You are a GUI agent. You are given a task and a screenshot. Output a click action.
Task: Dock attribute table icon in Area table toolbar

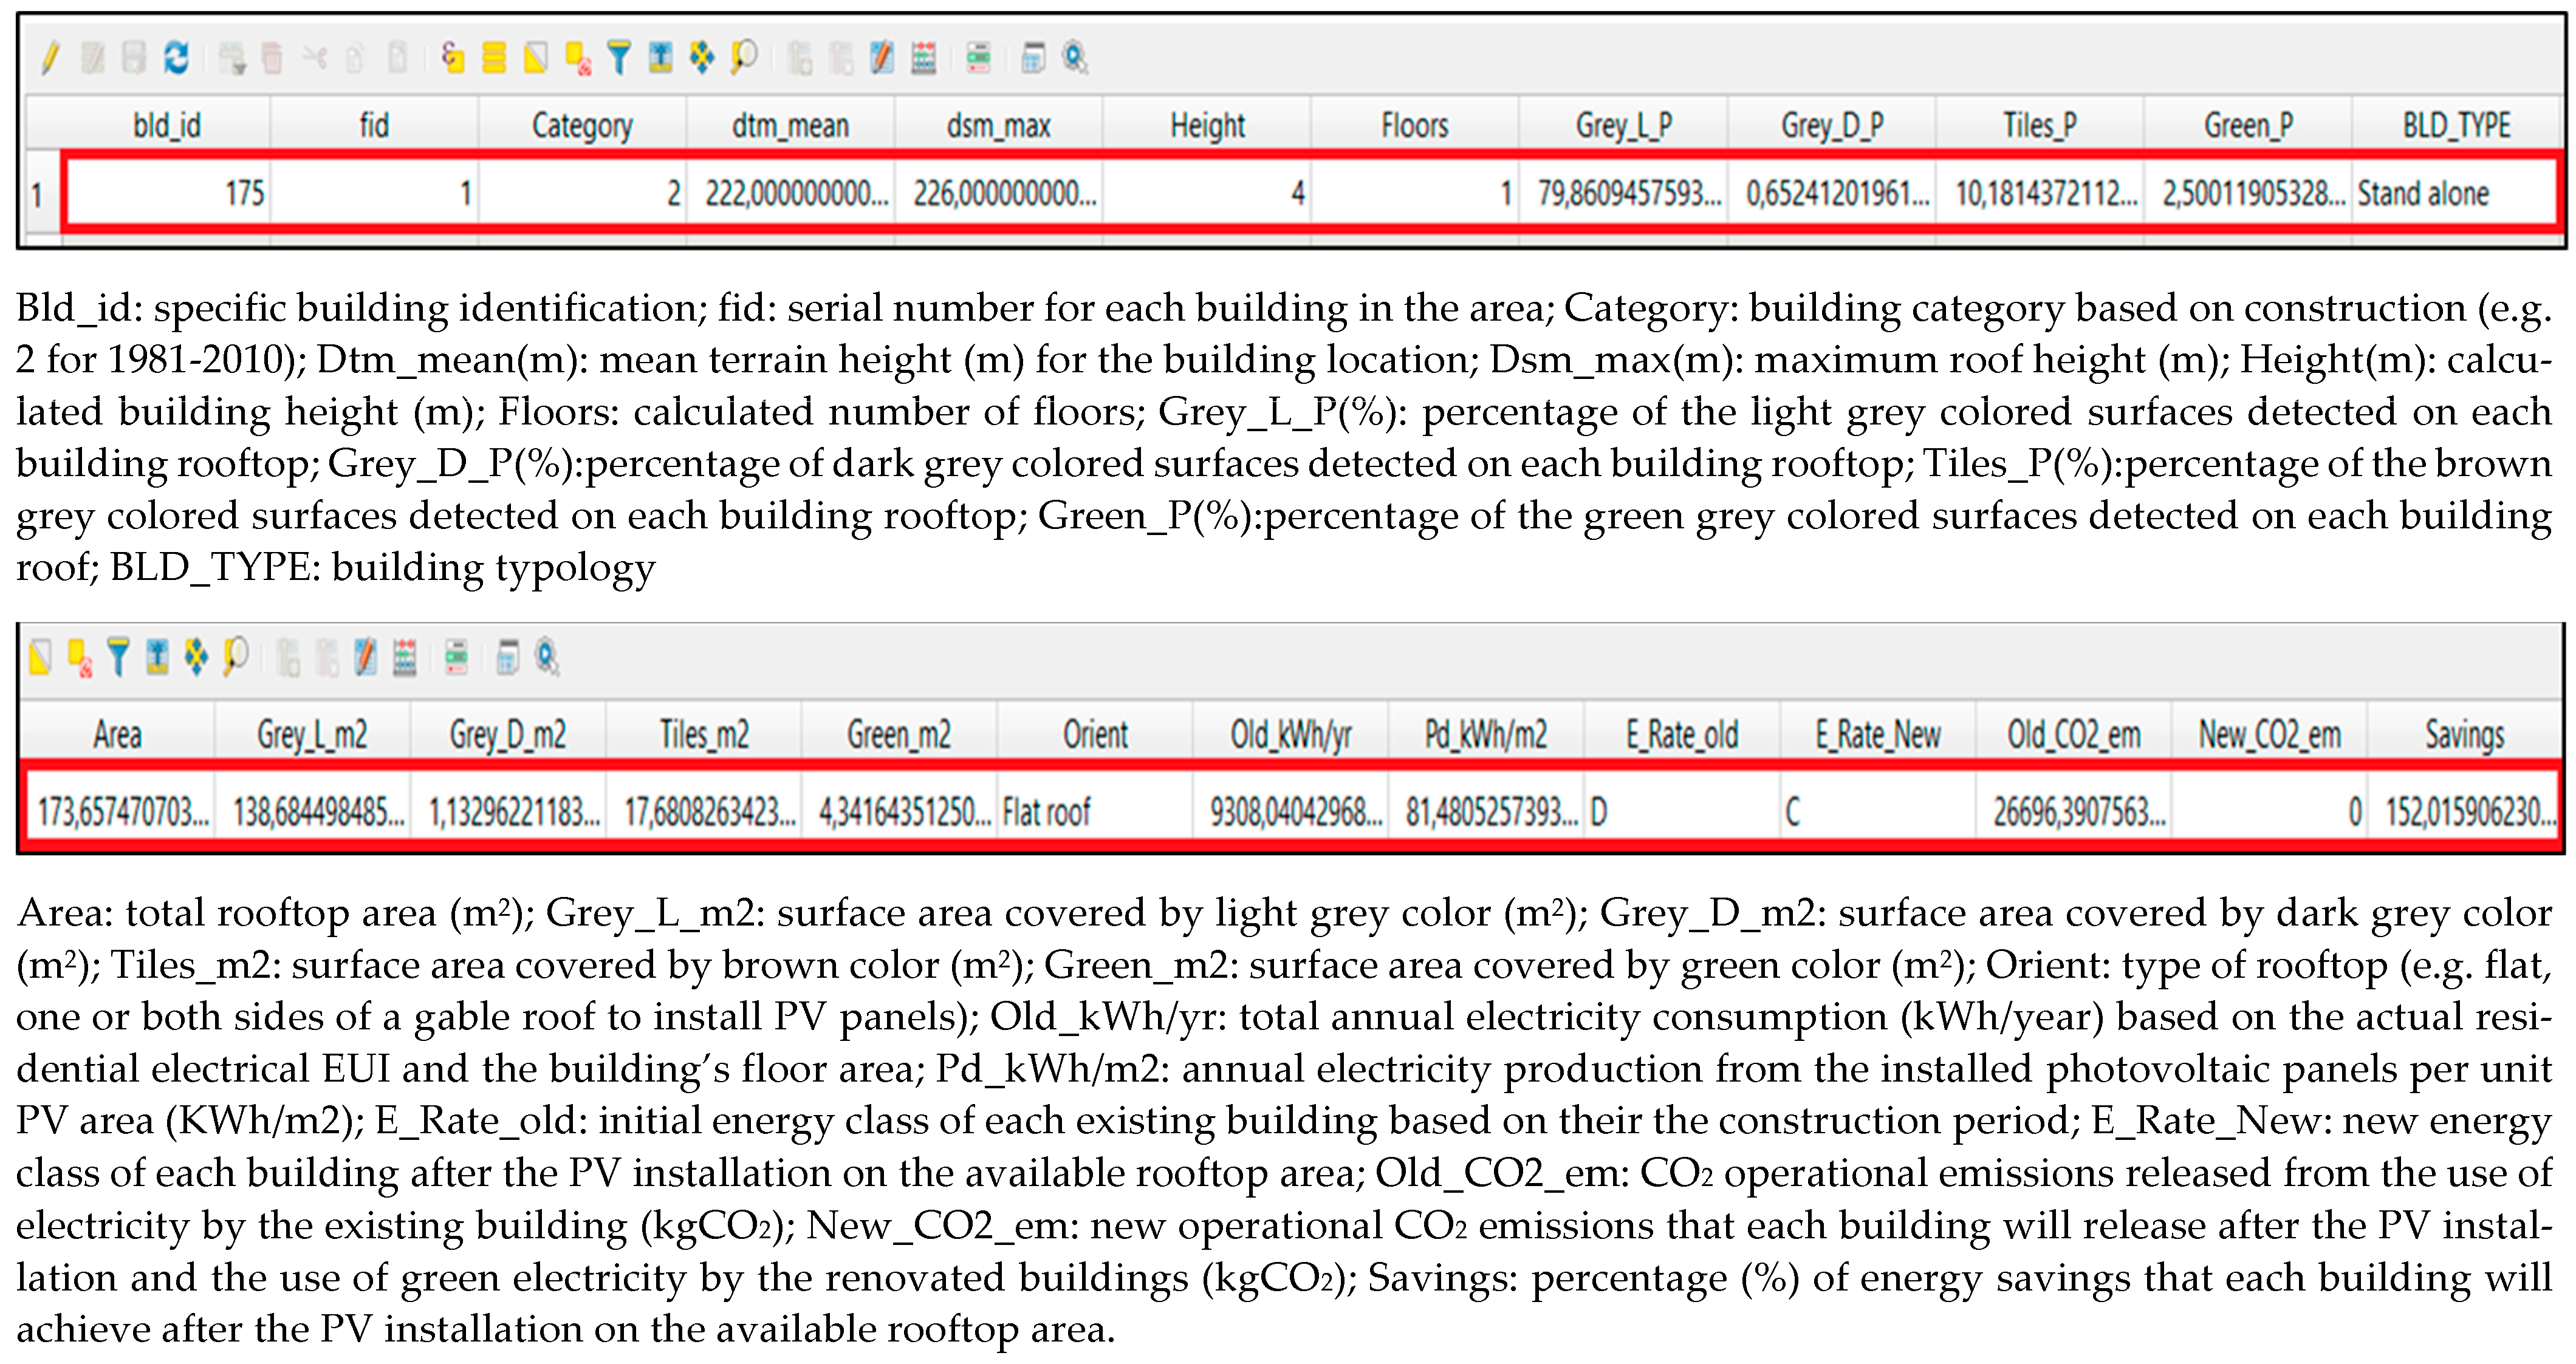coord(509,658)
